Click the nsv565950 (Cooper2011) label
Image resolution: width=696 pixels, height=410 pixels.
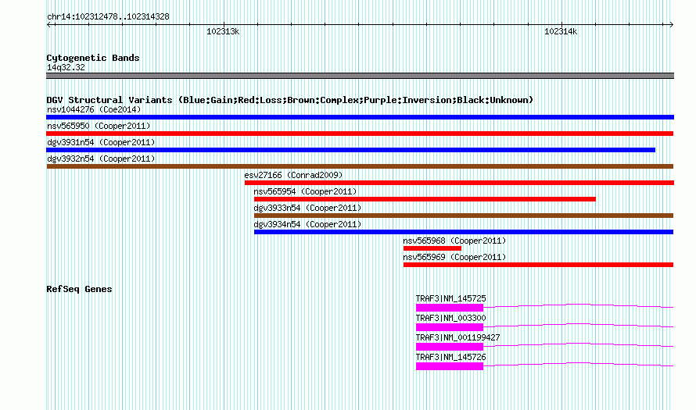(99, 126)
